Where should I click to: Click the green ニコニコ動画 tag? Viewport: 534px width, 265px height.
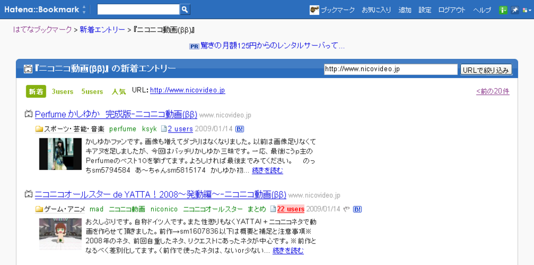click(127, 209)
